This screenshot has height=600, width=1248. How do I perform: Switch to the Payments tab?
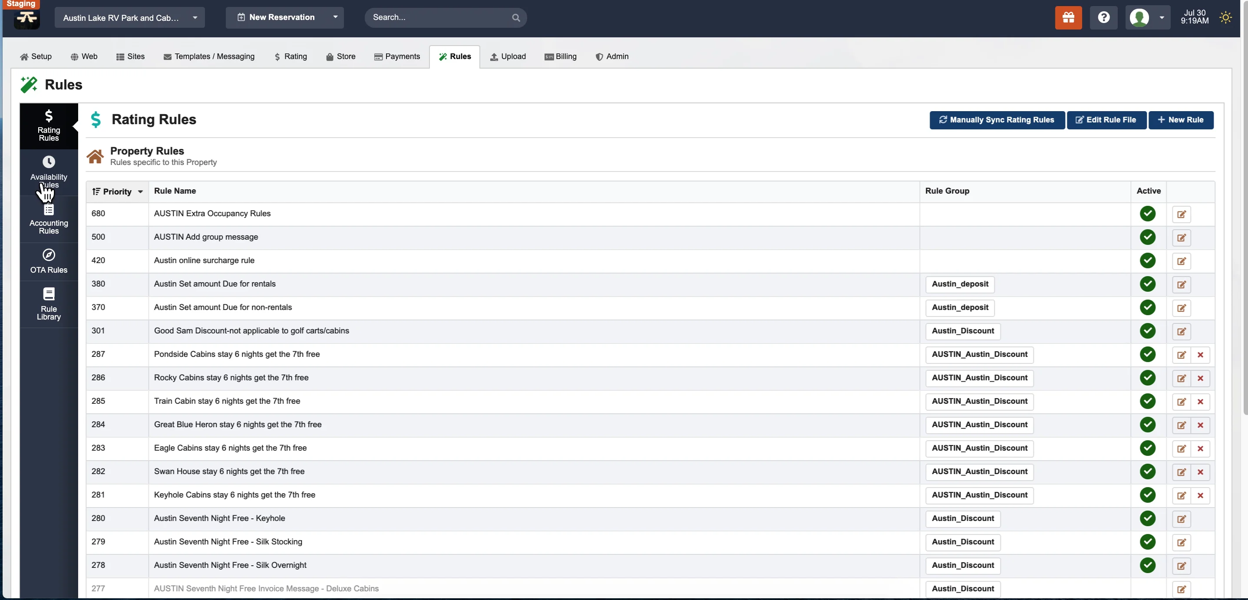point(397,57)
